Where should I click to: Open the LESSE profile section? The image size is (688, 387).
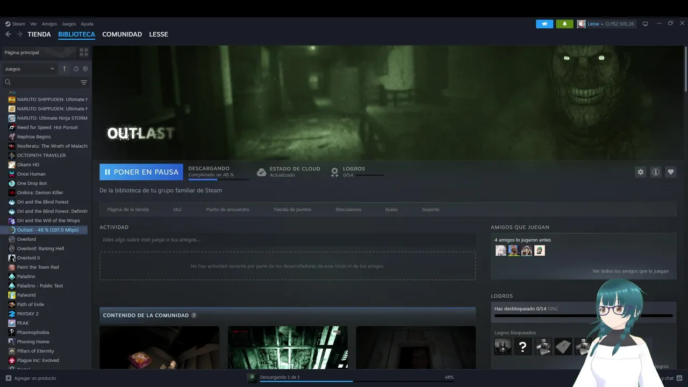[159, 34]
